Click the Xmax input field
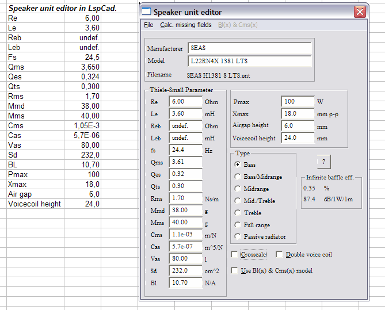 (x=298, y=114)
